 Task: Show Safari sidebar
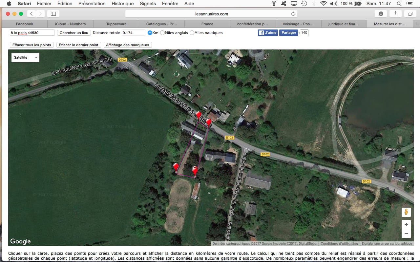point(53,14)
